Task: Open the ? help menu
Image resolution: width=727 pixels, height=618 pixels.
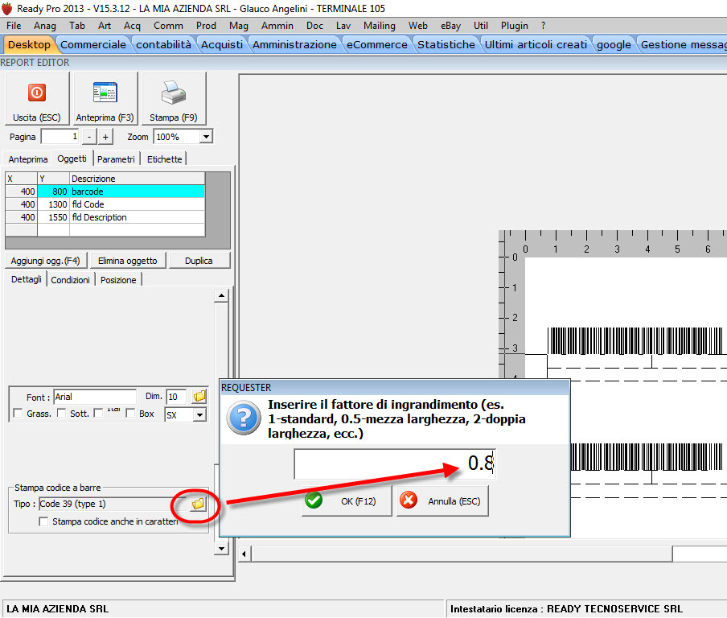Action: point(544,26)
